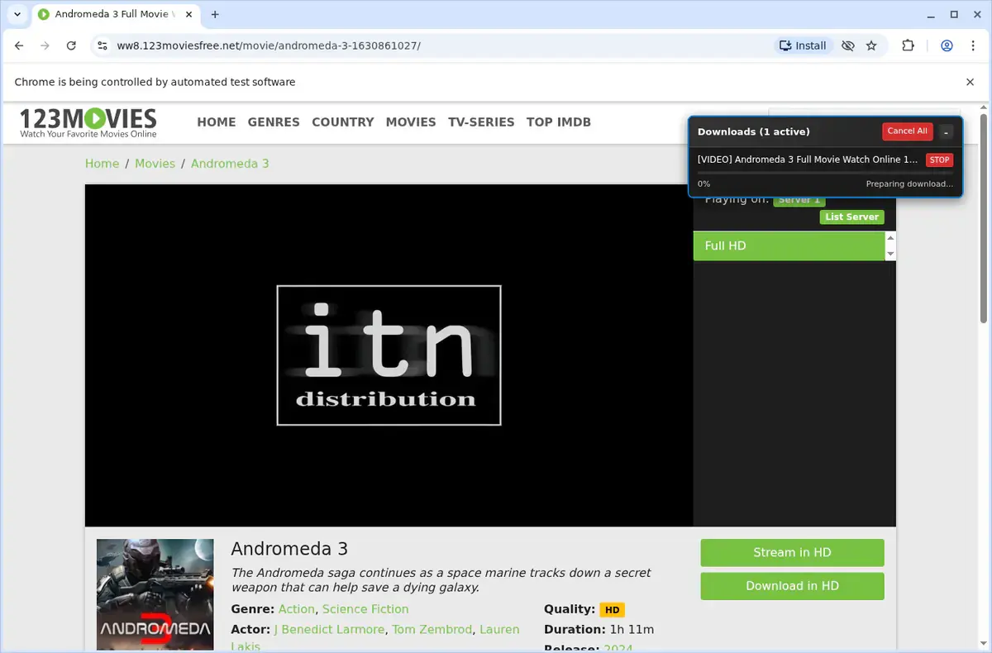The image size is (992, 653).
Task: Open the COUNTRY menu
Action: [x=343, y=122]
